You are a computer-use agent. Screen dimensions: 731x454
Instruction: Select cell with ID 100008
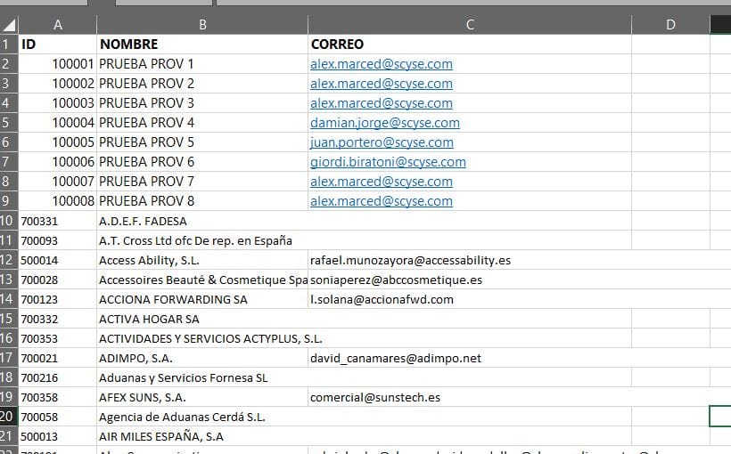click(57, 200)
